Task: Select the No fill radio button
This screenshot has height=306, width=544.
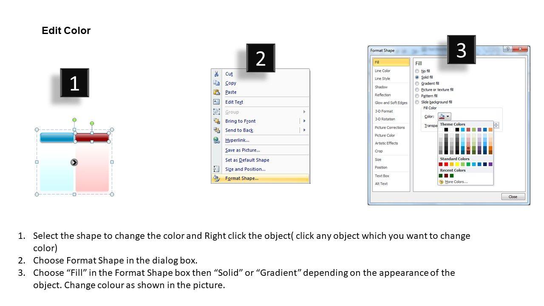Action: 417,71
